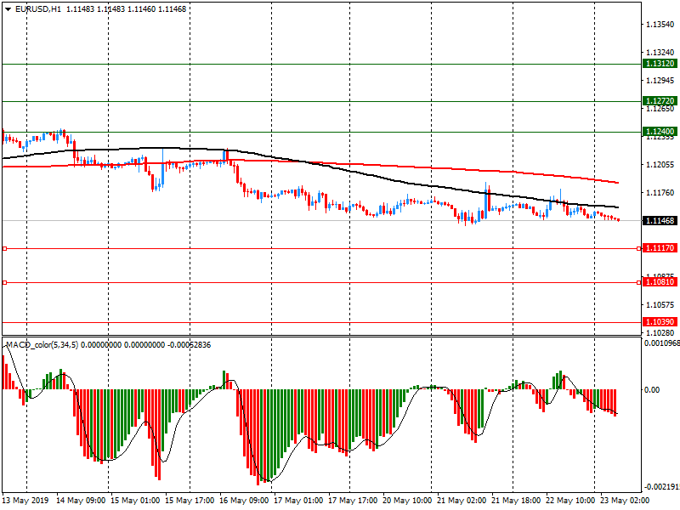Grab the left square handle of 1.11170 line
The width and height of the screenshot is (680, 510).
[x=5, y=249]
